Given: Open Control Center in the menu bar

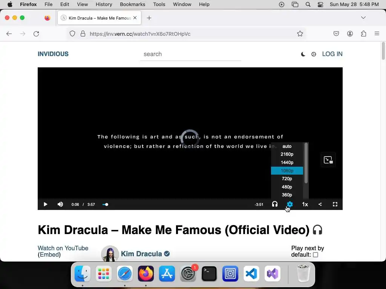Looking at the screenshot, I should click(320, 5).
